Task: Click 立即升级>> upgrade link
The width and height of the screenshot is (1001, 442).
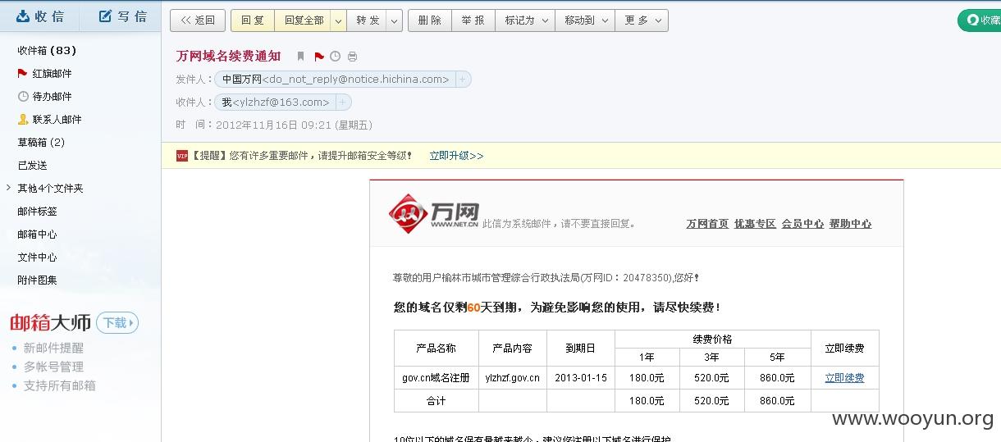Action: (456, 156)
